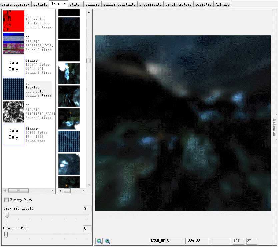Select the 130944 Bytes Data Only entry
This screenshot has height=247, width=278.
click(x=14, y=66)
